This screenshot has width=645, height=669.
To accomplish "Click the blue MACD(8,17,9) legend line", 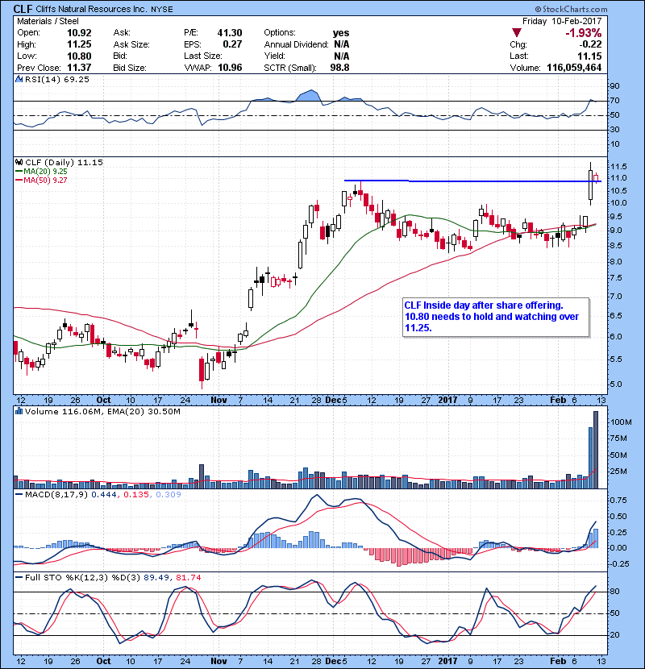I will click(19, 495).
